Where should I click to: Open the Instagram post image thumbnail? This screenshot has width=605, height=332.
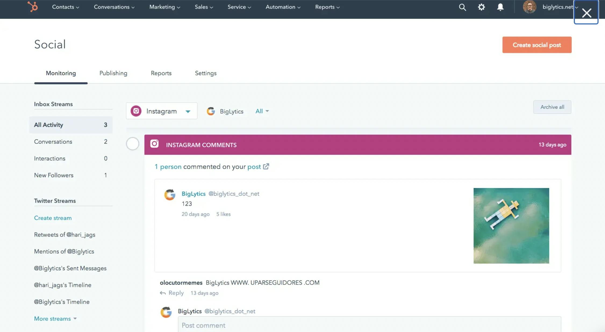point(511,226)
